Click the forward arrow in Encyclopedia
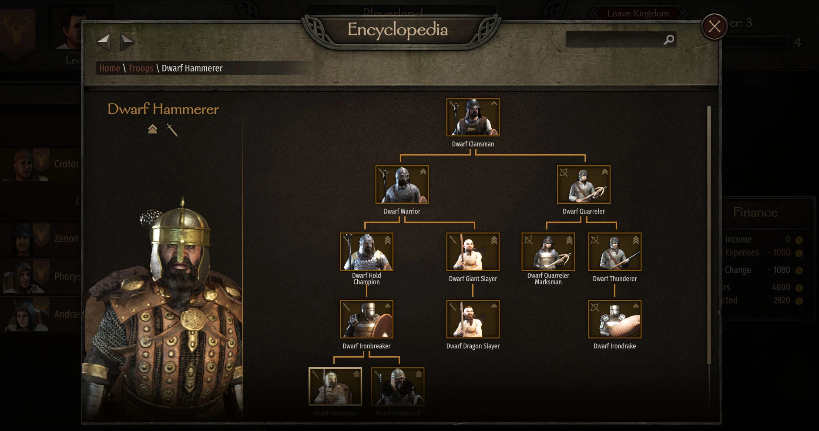 click(x=127, y=42)
